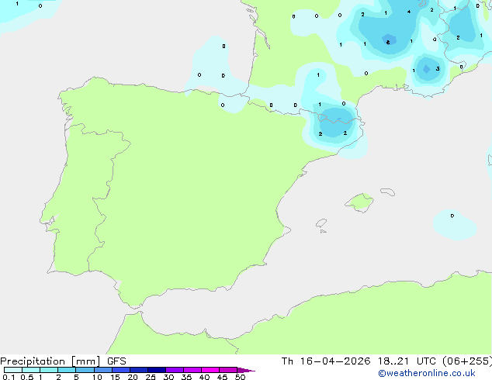Click the date '16-04-2026' text
This screenshot has height=380, width=492.
[x=335, y=361]
